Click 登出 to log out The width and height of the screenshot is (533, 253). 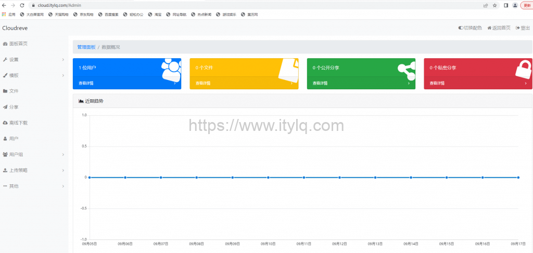[x=523, y=28]
